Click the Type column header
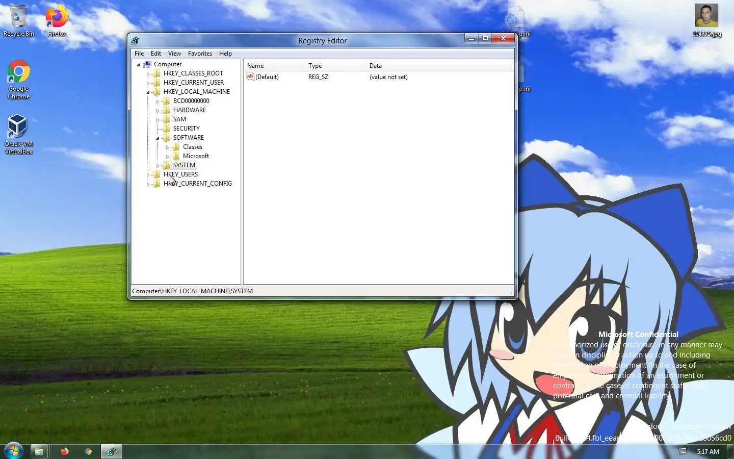 coord(335,65)
